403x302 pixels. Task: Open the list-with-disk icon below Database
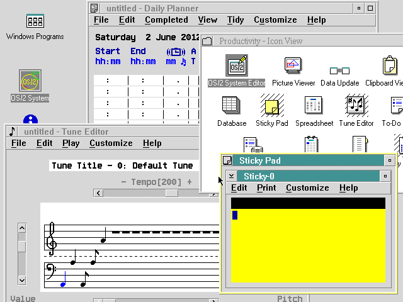(x=253, y=145)
